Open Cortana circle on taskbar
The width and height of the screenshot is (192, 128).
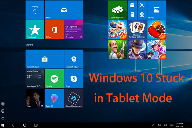[25, 125]
